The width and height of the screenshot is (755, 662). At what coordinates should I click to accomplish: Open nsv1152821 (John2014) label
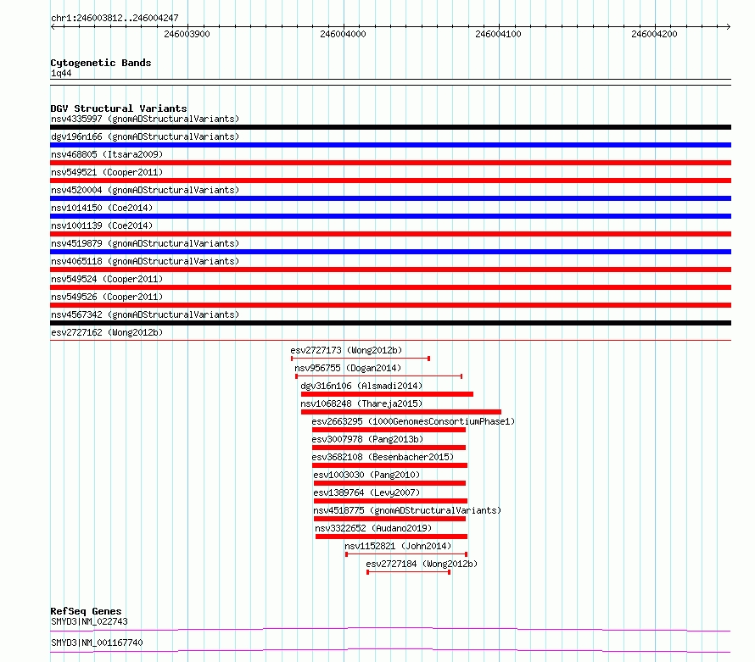pyautogui.click(x=398, y=546)
